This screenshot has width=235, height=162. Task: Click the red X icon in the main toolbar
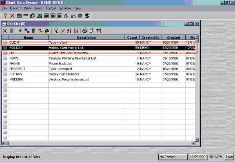[x=12, y=16]
